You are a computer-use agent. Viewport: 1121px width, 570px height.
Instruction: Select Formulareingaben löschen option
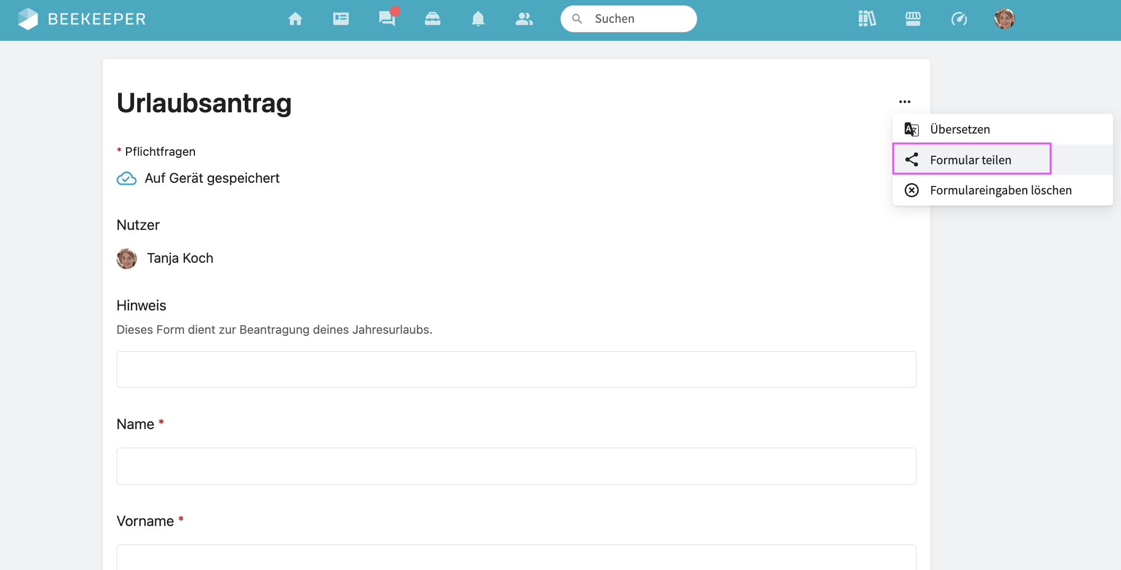tap(1000, 190)
